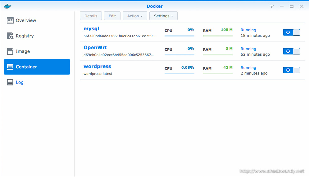The image size is (309, 177).
Task: Open the Log section
Action: [x=20, y=82]
